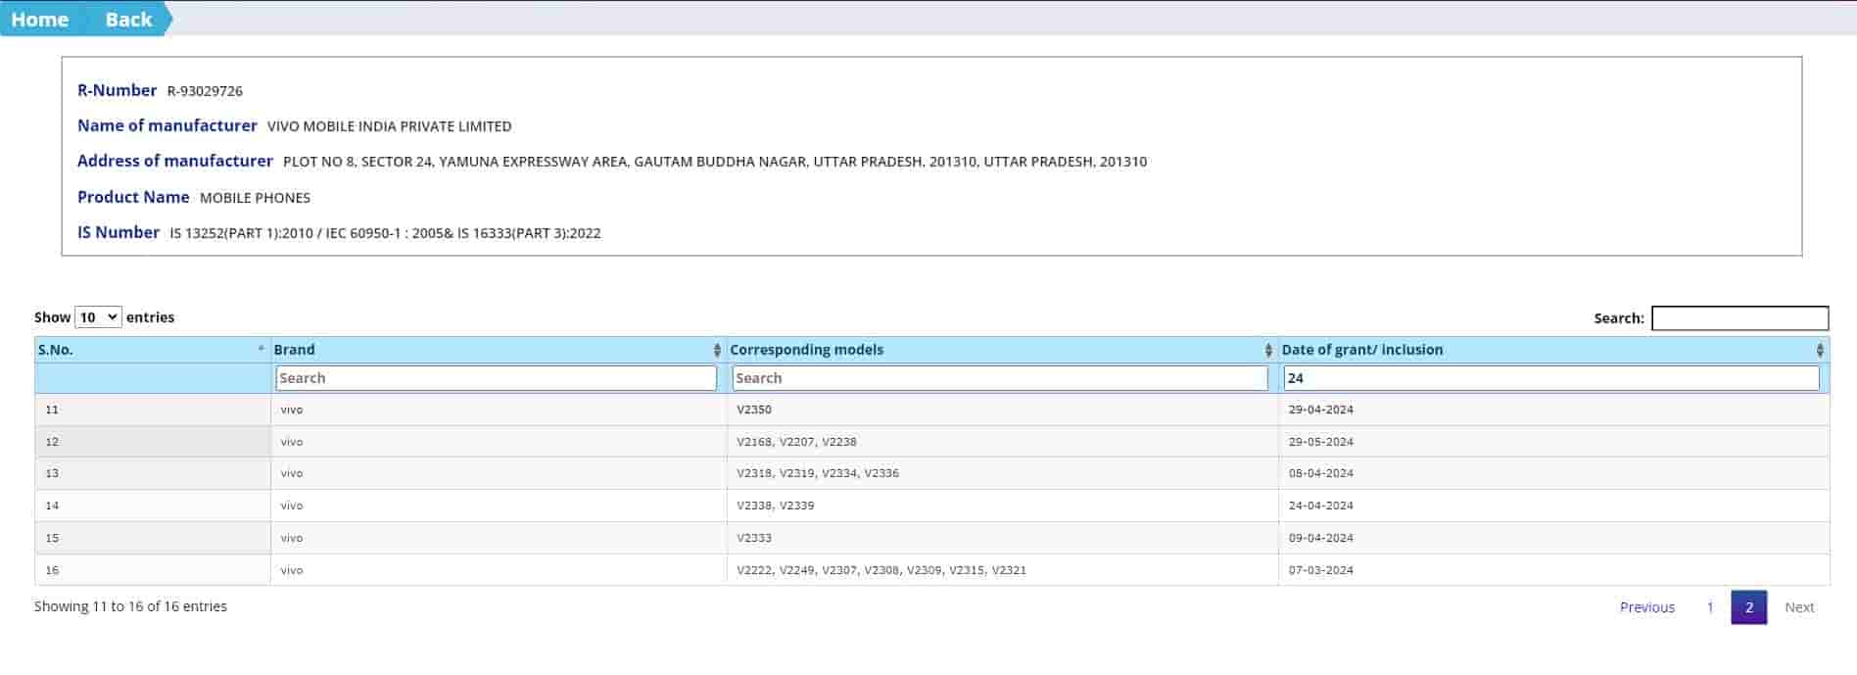Image resolution: width=1857 pixels, height=675 pixels.
Task: Go to Previous page of results
Action: [x=1646, y=607]
